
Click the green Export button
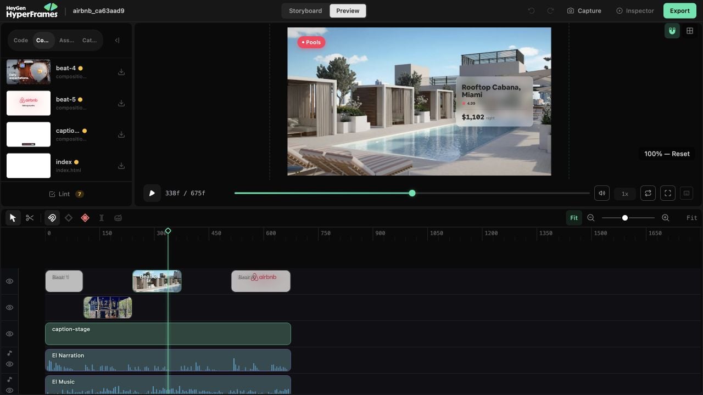(679, 10)
